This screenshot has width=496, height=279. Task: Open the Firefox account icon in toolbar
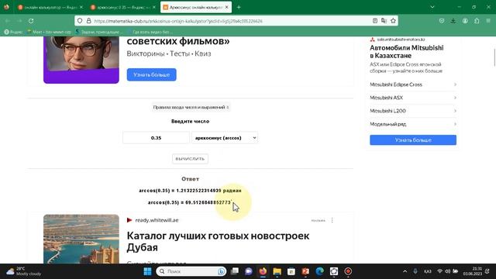pyautogui.click(x=465, y=21)
